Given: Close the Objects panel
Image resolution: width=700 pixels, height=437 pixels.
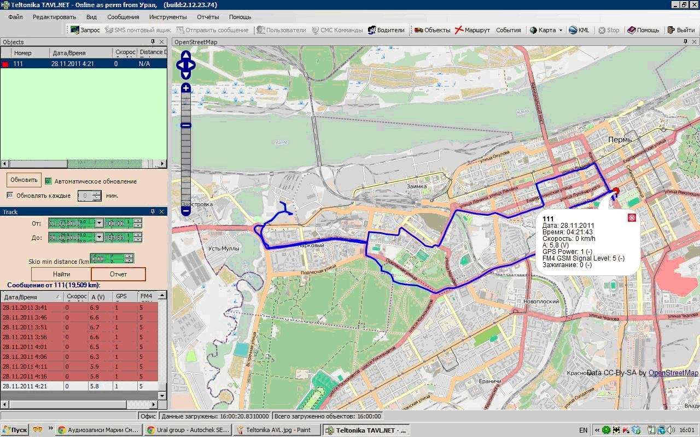Looking at the screenshot, I should coord(162,42).
